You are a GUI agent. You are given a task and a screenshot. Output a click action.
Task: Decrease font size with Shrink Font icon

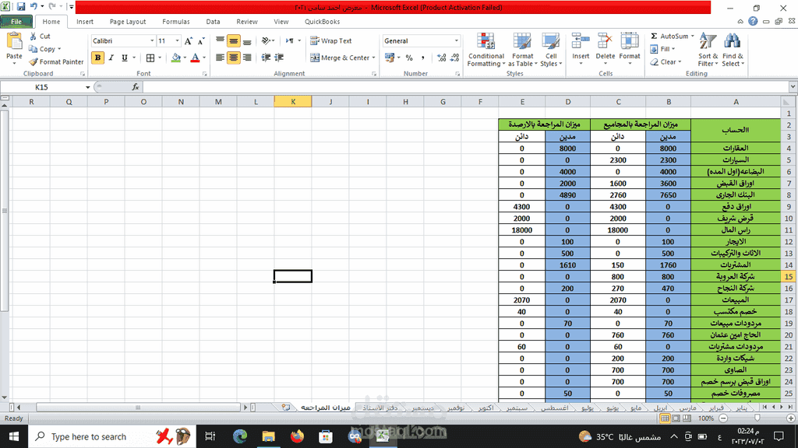(x=201, y=41)
